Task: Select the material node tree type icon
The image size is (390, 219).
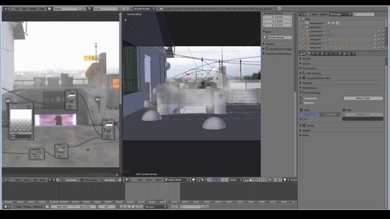Action: [x=50, y=180]
